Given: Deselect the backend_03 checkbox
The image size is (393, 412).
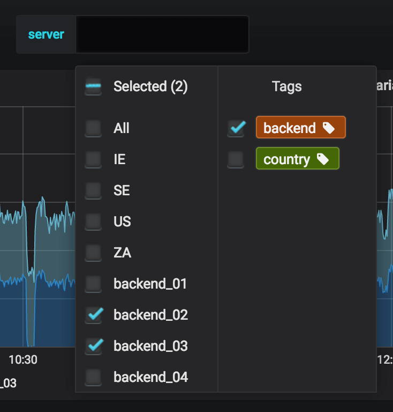Looking at the screenshot, I should (93, 346).
